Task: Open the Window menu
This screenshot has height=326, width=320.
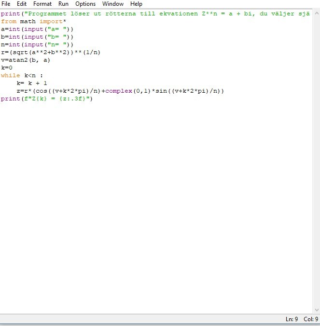Action: tap(113, 4)
